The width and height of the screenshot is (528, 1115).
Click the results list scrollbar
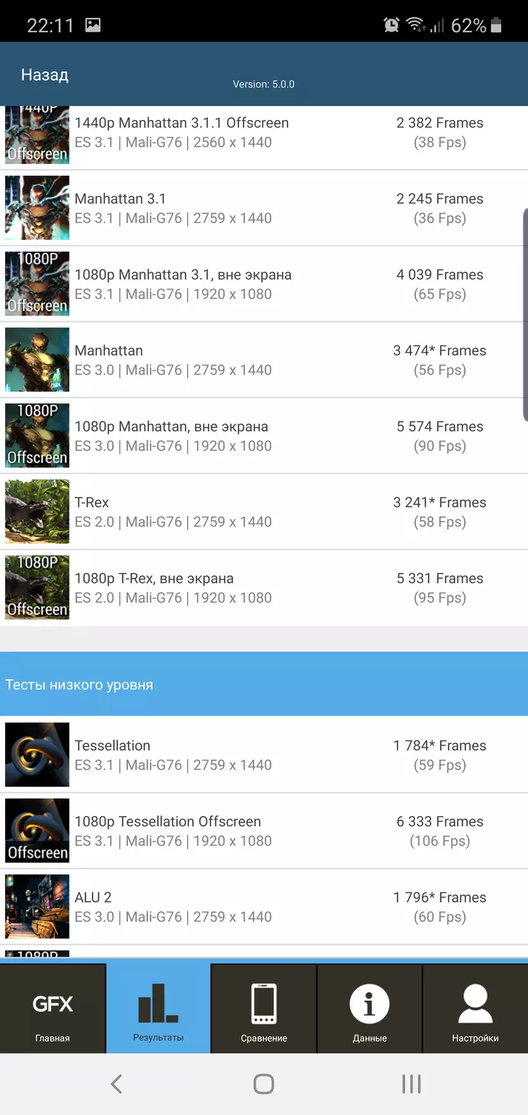tap(525, 314)
